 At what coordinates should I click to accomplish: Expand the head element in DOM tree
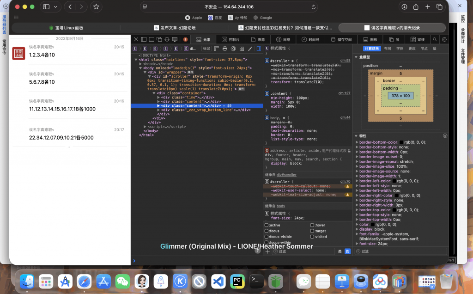click(x=140, y=64)
